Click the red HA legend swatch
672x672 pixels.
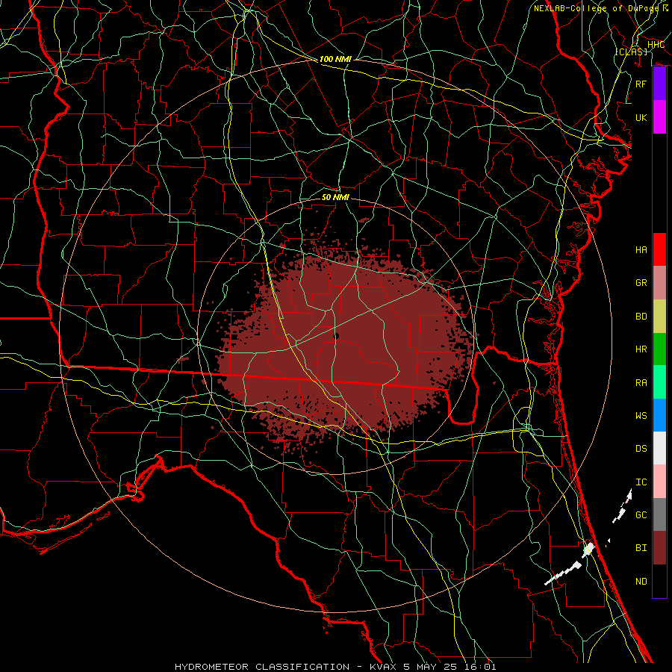(659, 249)
